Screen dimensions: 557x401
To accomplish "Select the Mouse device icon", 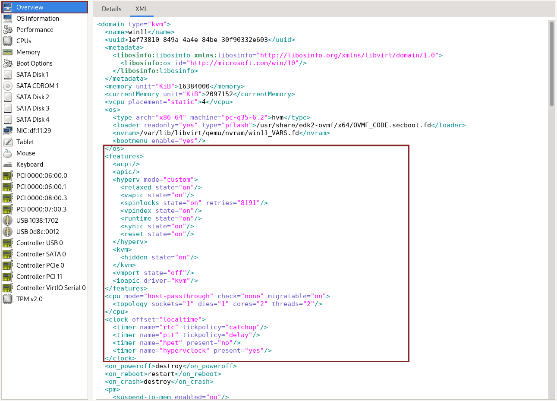I will pyautogui.click(x=8, y=153).
